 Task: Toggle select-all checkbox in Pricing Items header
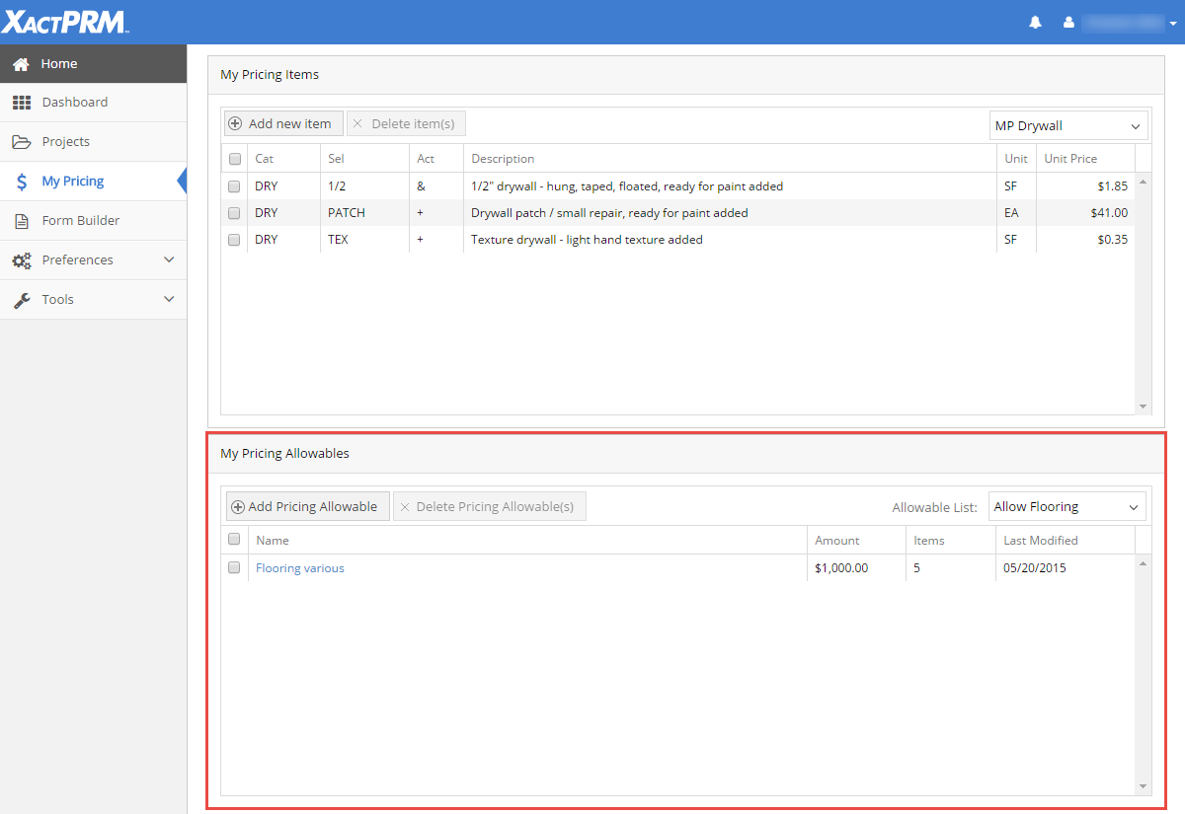click(234, 159)
